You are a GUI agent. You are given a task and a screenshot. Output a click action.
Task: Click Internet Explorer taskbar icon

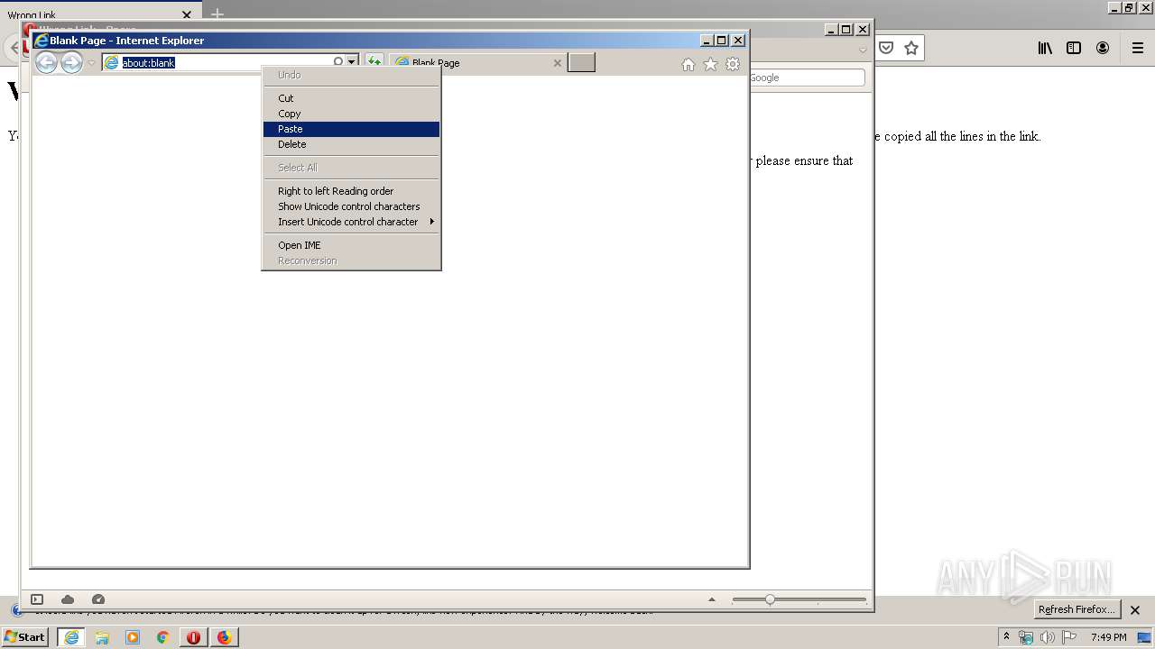click(x=71, y=637)
